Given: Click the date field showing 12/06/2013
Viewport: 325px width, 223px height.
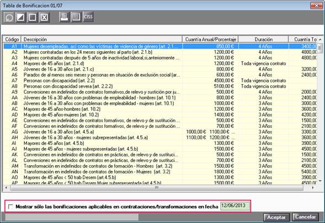Looking at the screenshot, I should click(235, 206).
